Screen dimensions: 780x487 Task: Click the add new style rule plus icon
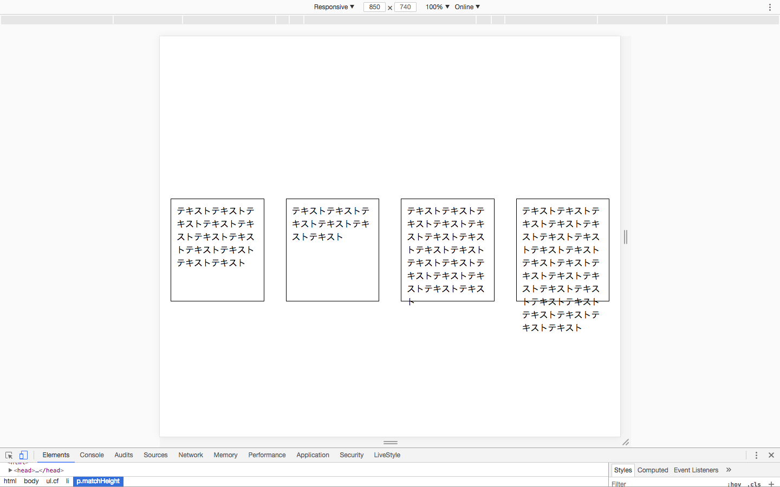click(771, 484)
